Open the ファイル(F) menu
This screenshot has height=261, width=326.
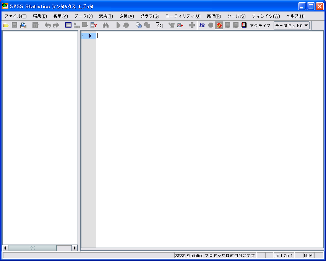[15, 16]
